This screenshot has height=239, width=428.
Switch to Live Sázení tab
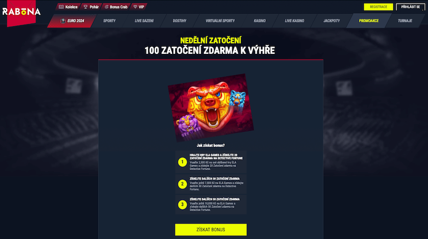(x=144, y=21)
